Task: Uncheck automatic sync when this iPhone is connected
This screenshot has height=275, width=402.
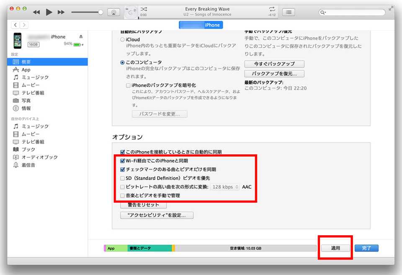Action: tap(123, 152)
